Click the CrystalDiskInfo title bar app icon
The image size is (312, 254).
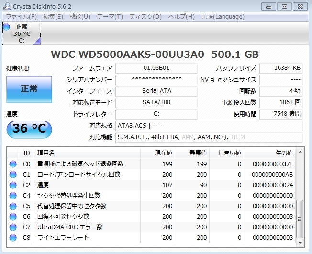click(7, 6)
